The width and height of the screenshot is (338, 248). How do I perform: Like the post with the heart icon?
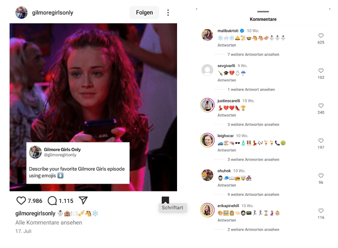21,201
